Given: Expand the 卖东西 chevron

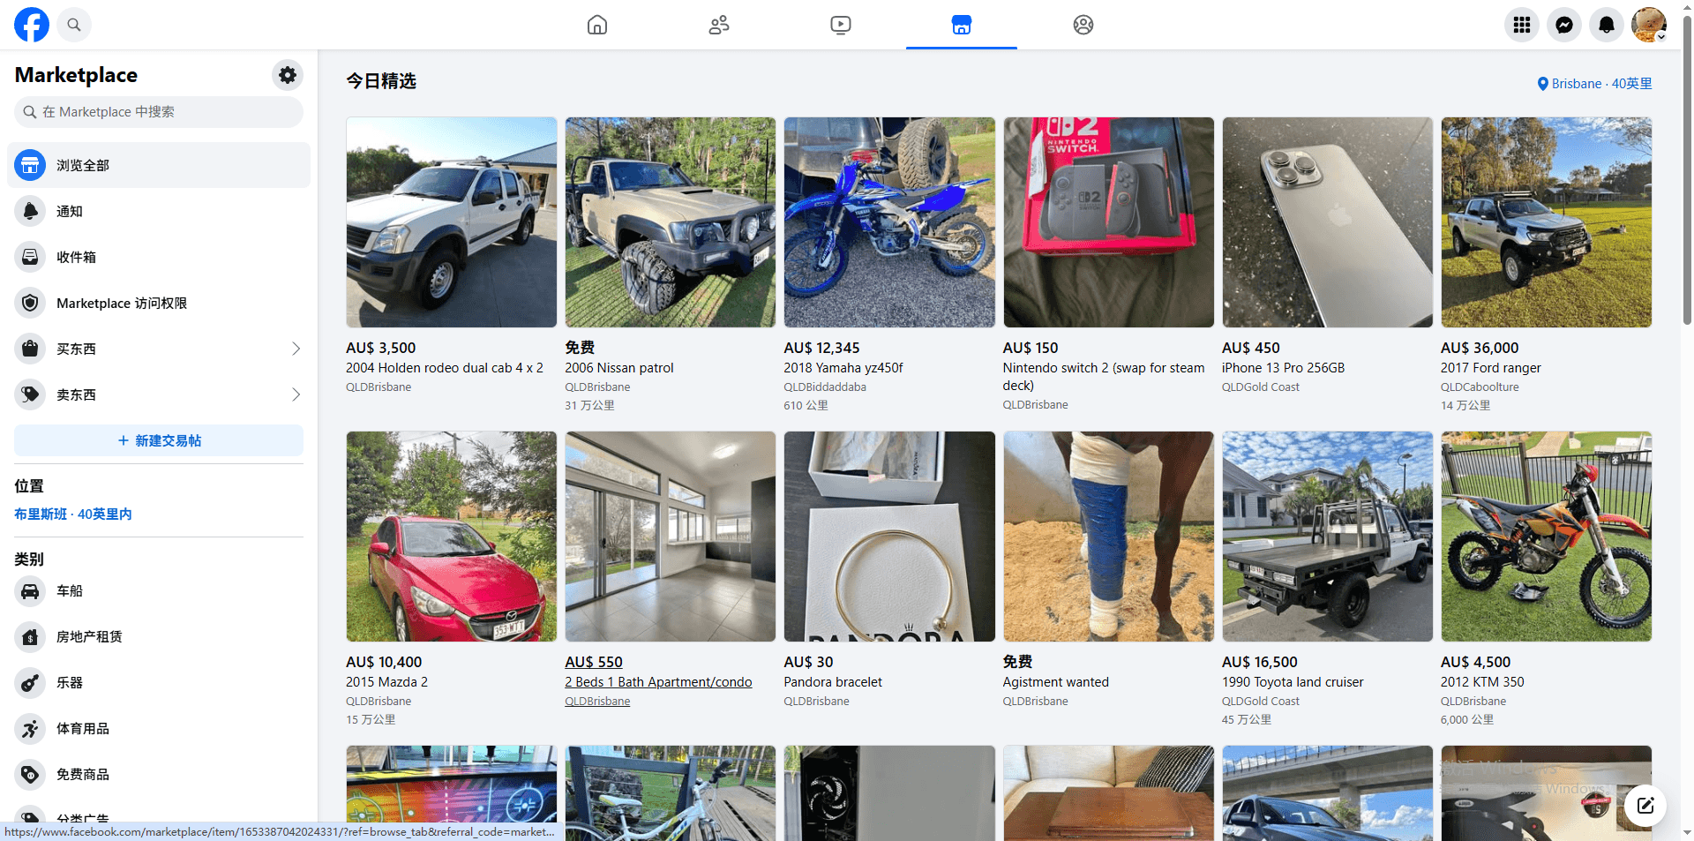Looking at the screenshot, I should click(x=296, y=394).
